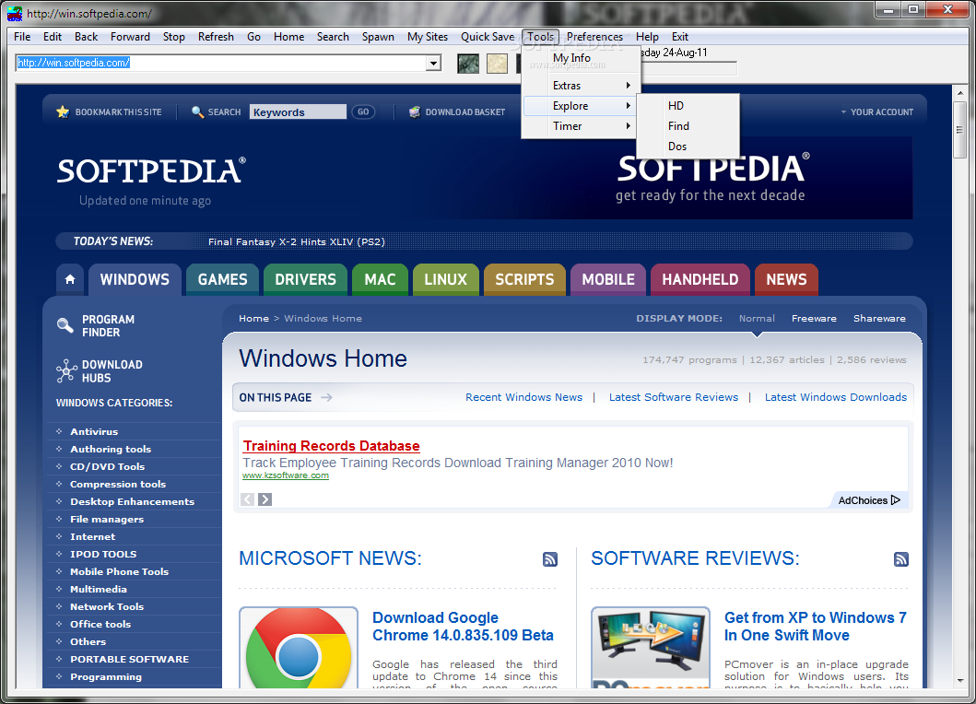Click the GO search button

click(x=363, y=112)
